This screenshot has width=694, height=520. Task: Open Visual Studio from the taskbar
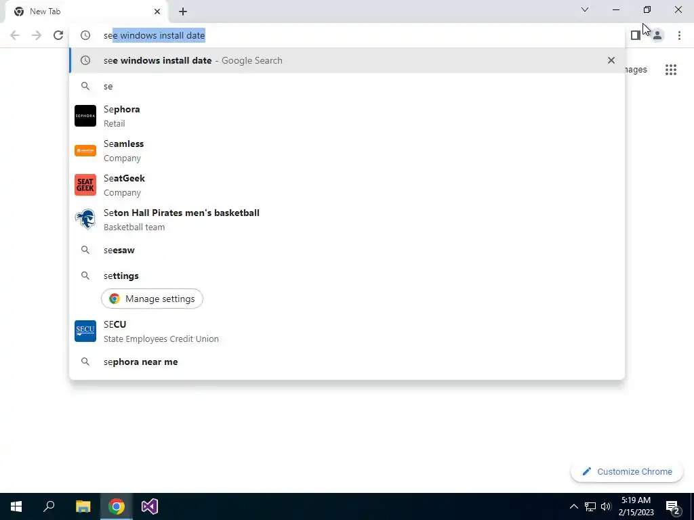pos(150,506)
